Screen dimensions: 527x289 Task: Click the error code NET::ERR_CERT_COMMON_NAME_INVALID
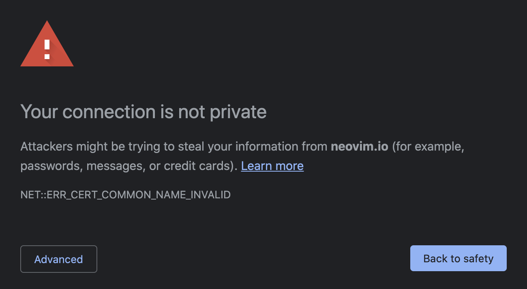tap(125, 195)
